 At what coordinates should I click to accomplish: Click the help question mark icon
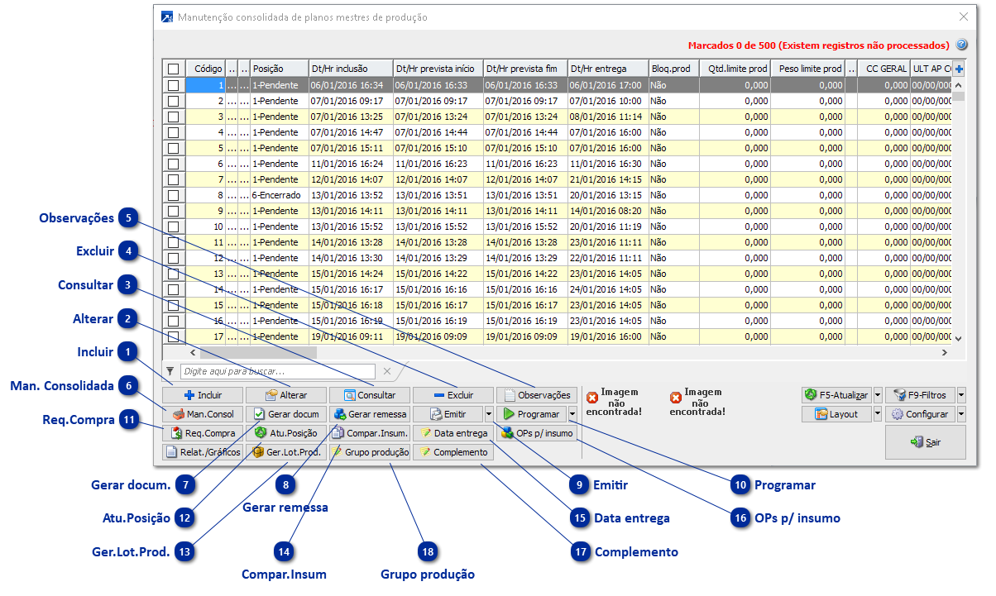[x=961, y=45]
